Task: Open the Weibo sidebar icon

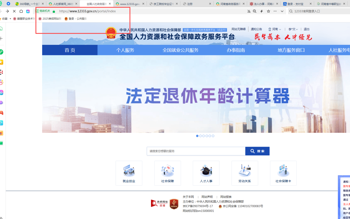Action: [x=1, y=133]
